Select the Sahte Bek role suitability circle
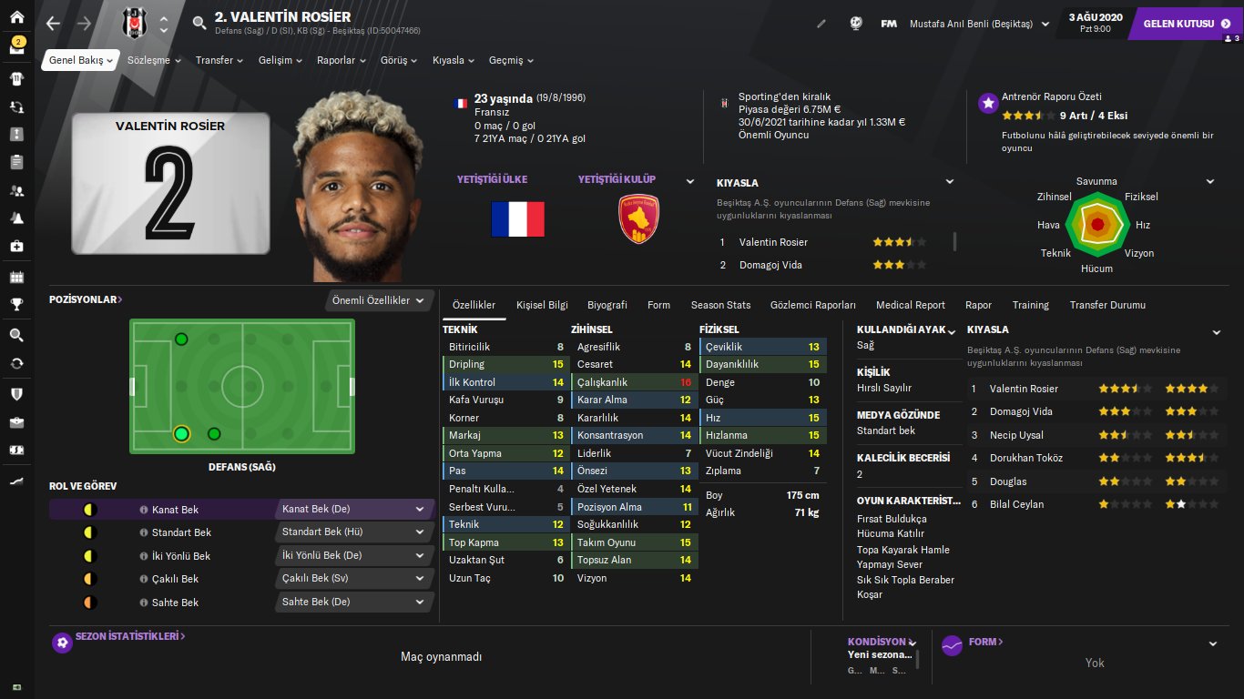This screenshot has width=1244, height=699. [x=89, y=603]
